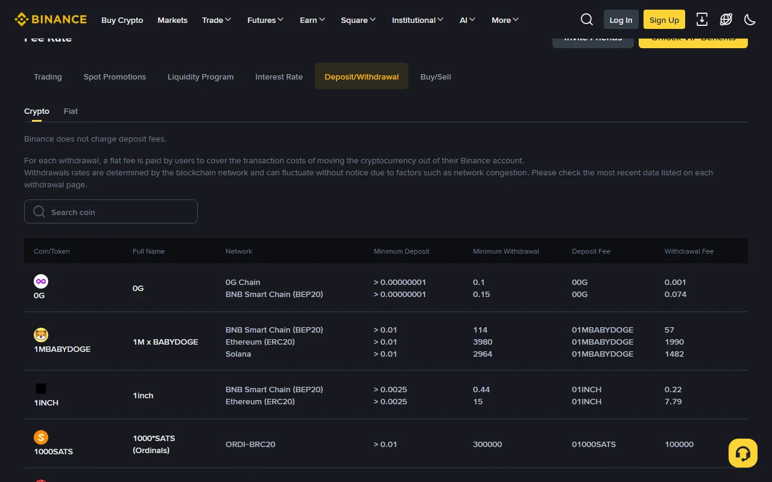Click the 0G Chain network entry
772x482 pixels.
click(243, 282)
